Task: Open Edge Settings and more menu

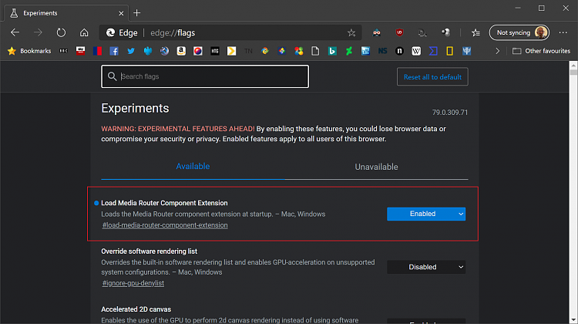Action: click(563, 32)
